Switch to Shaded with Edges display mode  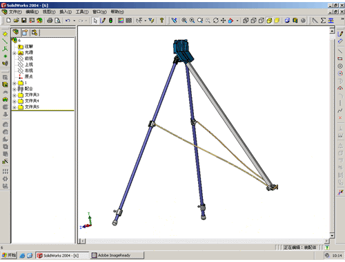click(269, 21)
